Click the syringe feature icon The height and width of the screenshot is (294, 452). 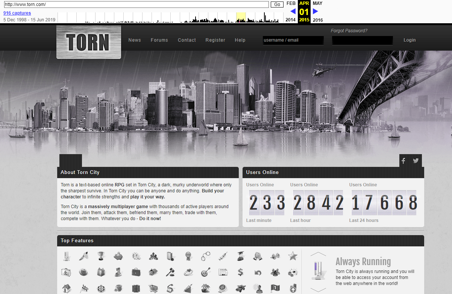[223, 256]
